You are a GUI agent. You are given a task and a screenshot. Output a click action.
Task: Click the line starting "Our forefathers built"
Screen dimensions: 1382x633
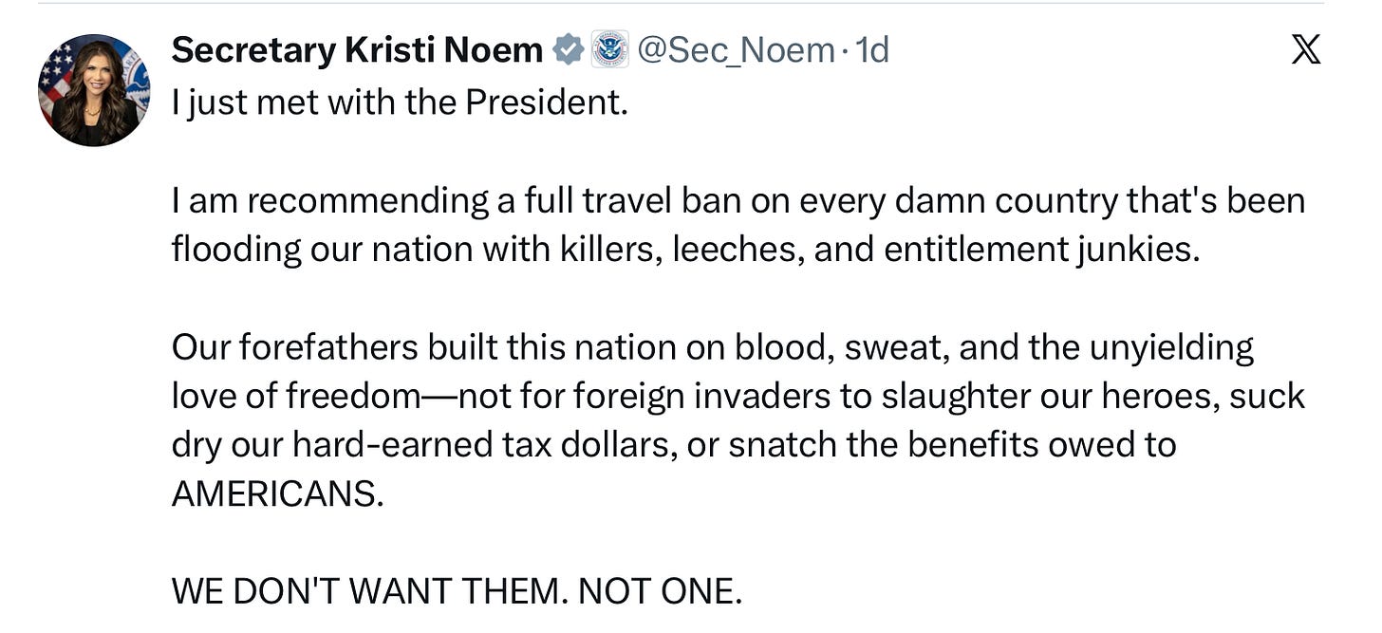[712, 347]
